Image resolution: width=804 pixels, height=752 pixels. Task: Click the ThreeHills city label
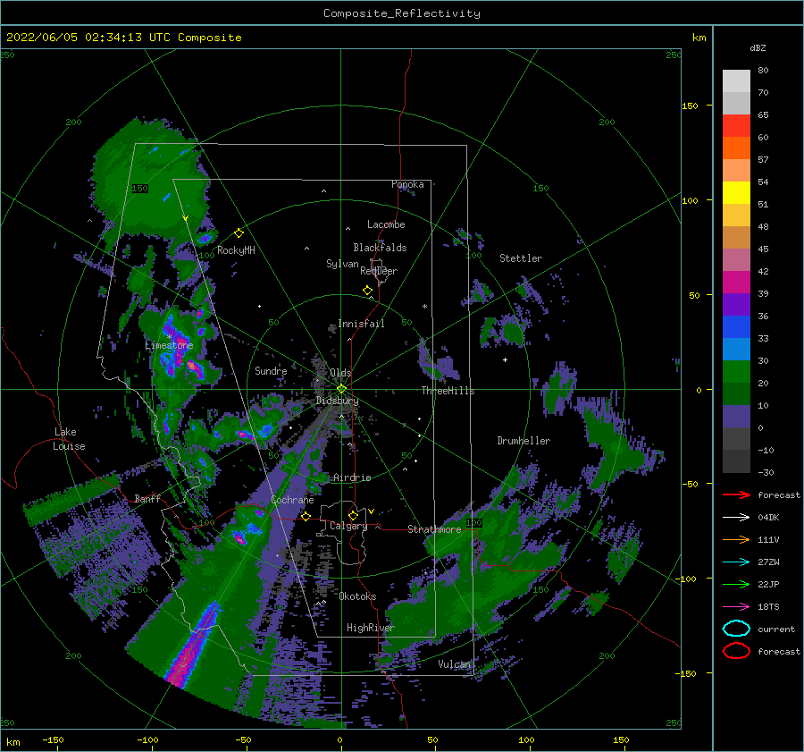click(x=448, y=391)
